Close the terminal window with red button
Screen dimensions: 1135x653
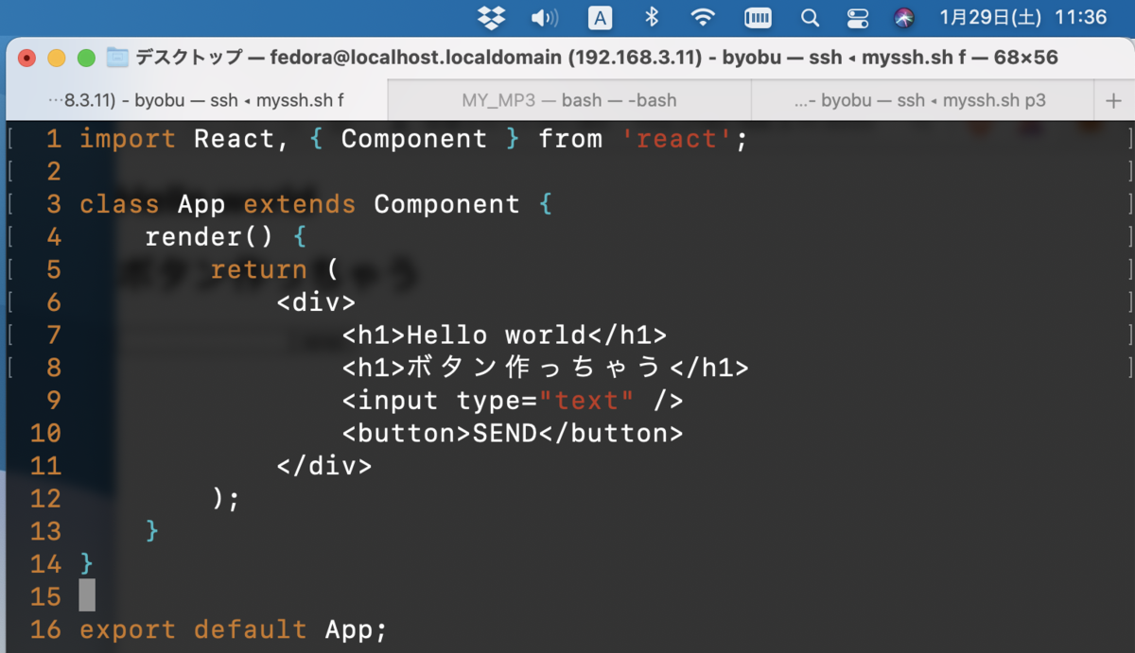pos(26,58)
